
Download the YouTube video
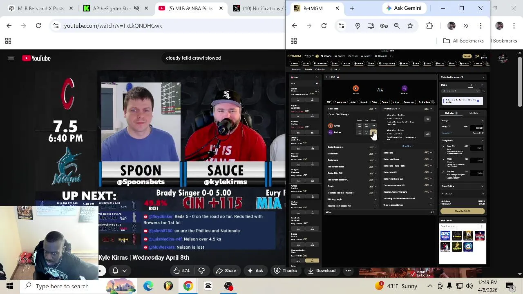(x=321, y=270)
